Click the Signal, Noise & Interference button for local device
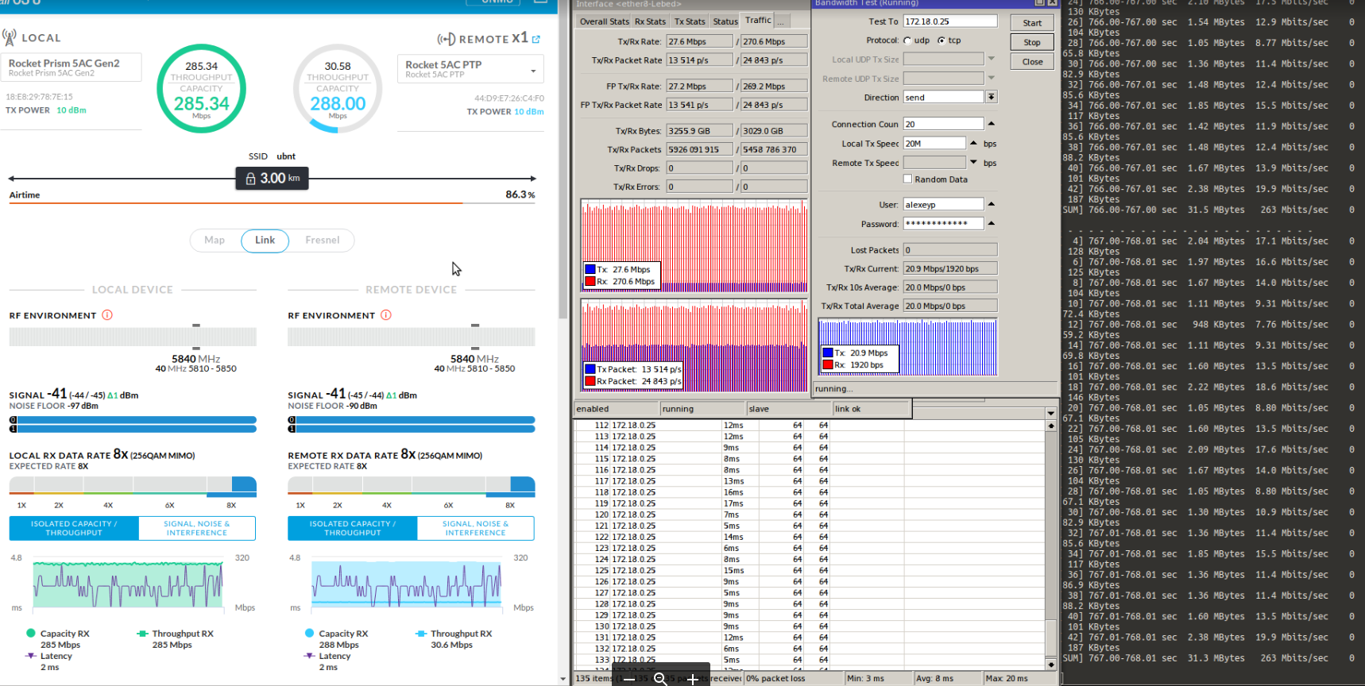This screenshot has height=686, width=1365. point(196,528)
